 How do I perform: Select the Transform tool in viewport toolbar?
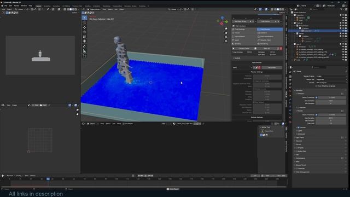pos(84,42)
